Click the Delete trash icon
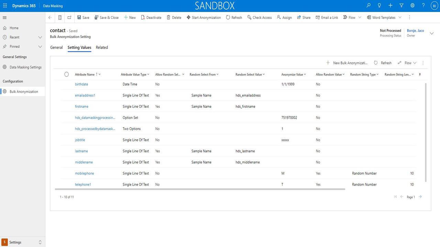 tap(168, 17)
